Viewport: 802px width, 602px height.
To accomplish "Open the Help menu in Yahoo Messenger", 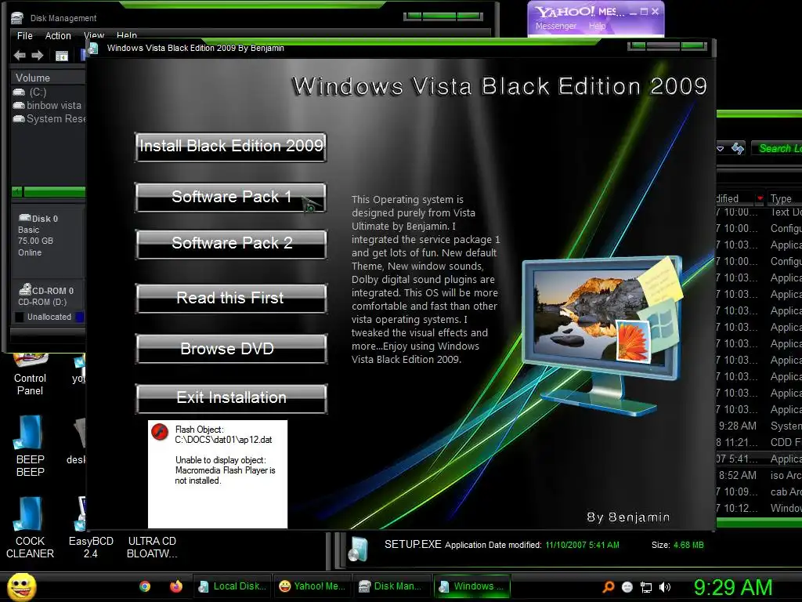I will [597, 26].
